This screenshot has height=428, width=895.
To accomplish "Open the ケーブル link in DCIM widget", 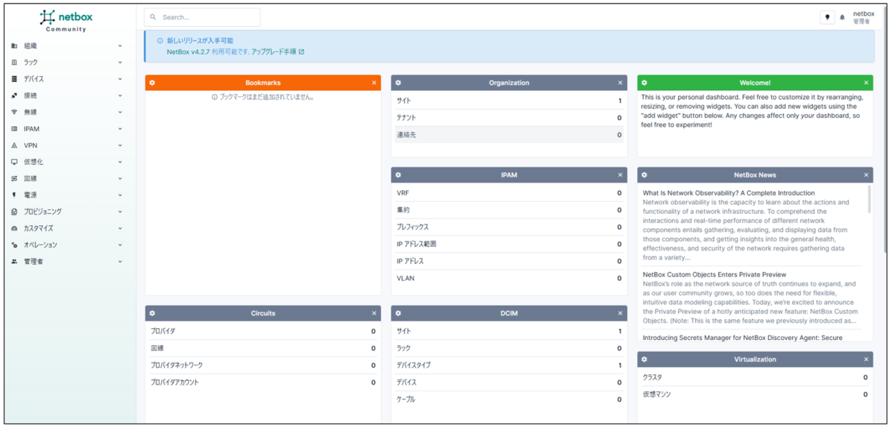I will (x=406, y=400).
